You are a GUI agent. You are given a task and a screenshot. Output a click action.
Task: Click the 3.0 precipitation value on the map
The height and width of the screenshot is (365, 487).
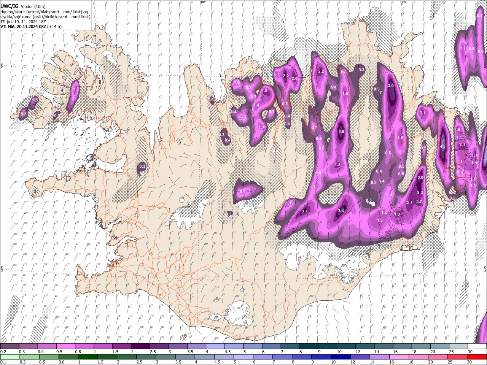pyautogui.click(x=391, y=86)
